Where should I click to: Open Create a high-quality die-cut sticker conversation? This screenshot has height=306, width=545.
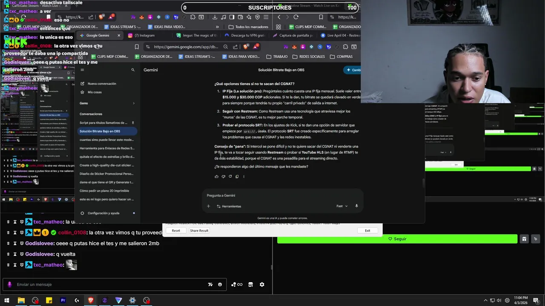[106, 165]
